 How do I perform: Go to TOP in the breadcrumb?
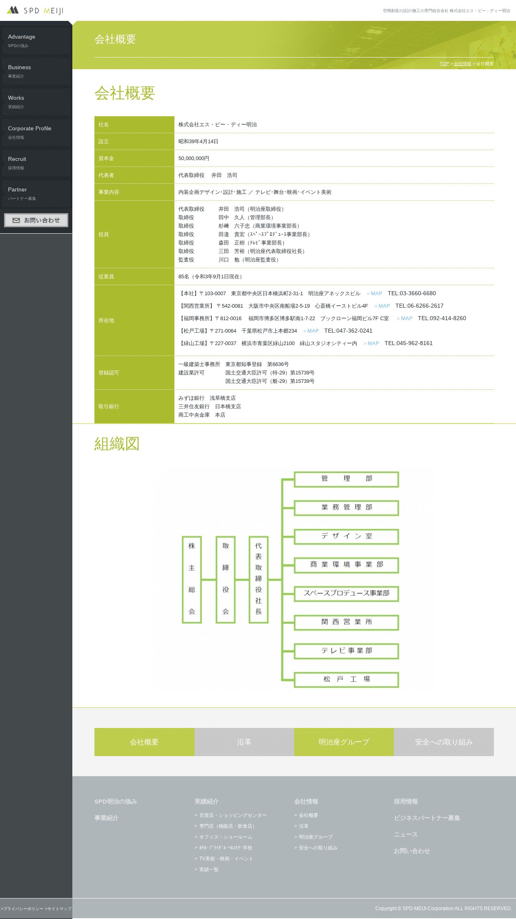(x=444, y=64)
